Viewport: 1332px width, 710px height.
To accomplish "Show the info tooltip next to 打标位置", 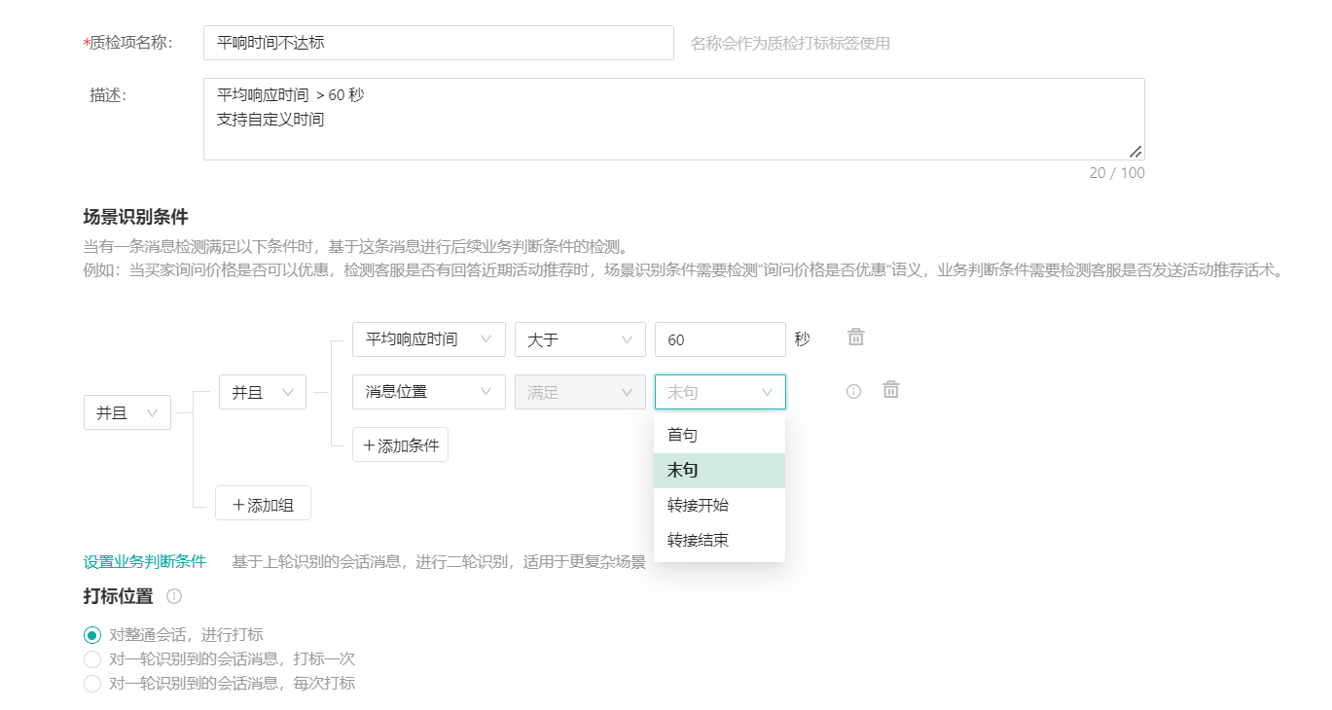I will [x=174, y=596].
